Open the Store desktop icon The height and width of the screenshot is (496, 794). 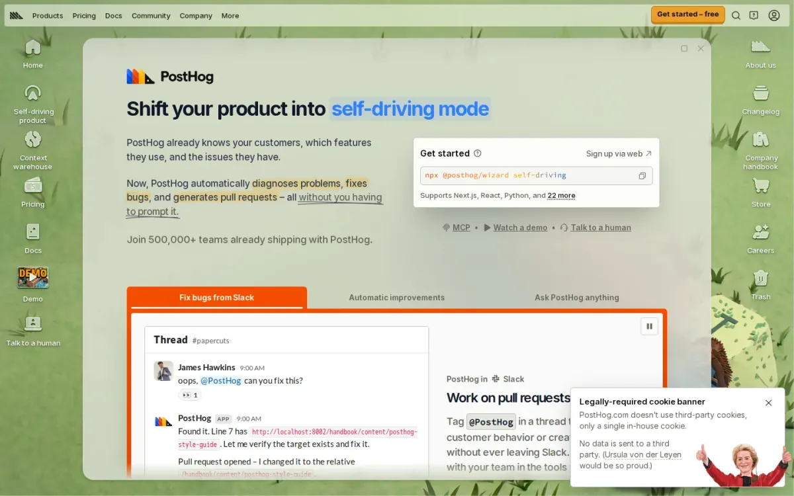(x=761, y=192)
